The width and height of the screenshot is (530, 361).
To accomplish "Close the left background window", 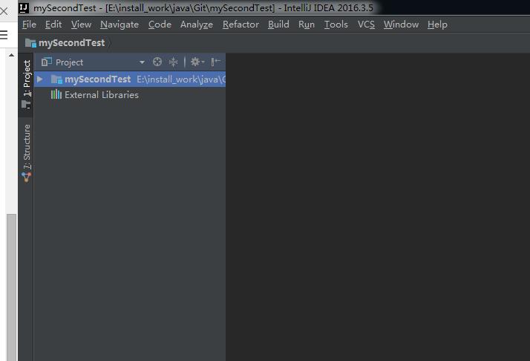I will click(x=4, y=11).
